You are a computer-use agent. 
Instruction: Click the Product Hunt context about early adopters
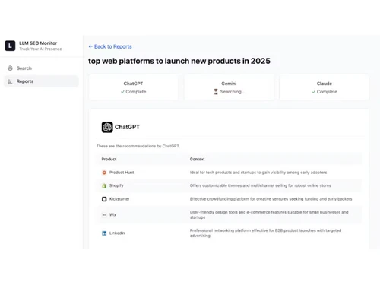258,173
